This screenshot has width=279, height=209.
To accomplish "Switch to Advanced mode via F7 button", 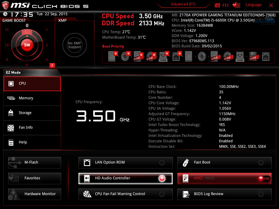I will tap(183, 4).
